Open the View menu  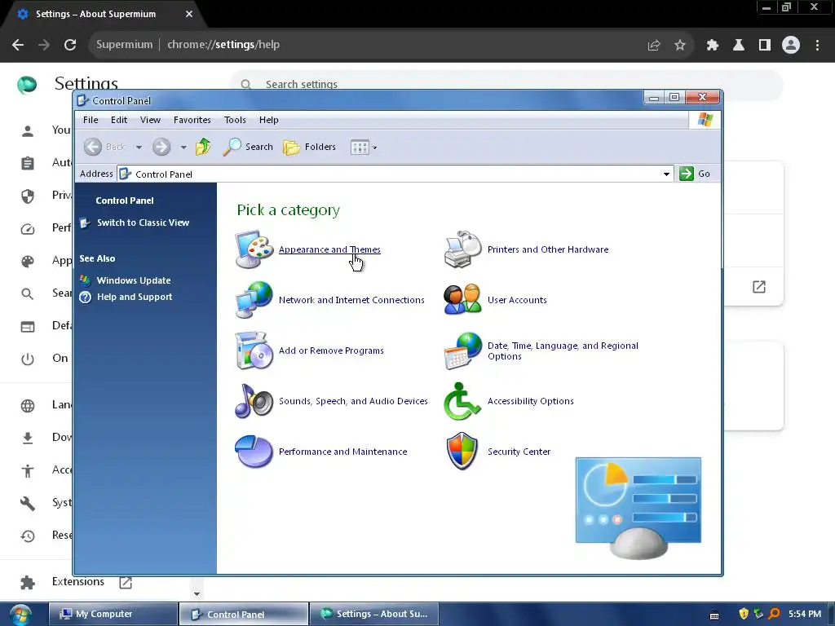[150, 120]
